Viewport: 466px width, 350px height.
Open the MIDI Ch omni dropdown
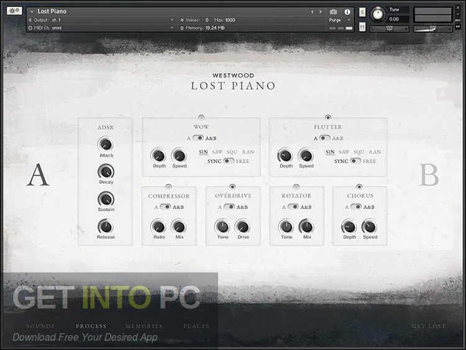pos(101,28)
